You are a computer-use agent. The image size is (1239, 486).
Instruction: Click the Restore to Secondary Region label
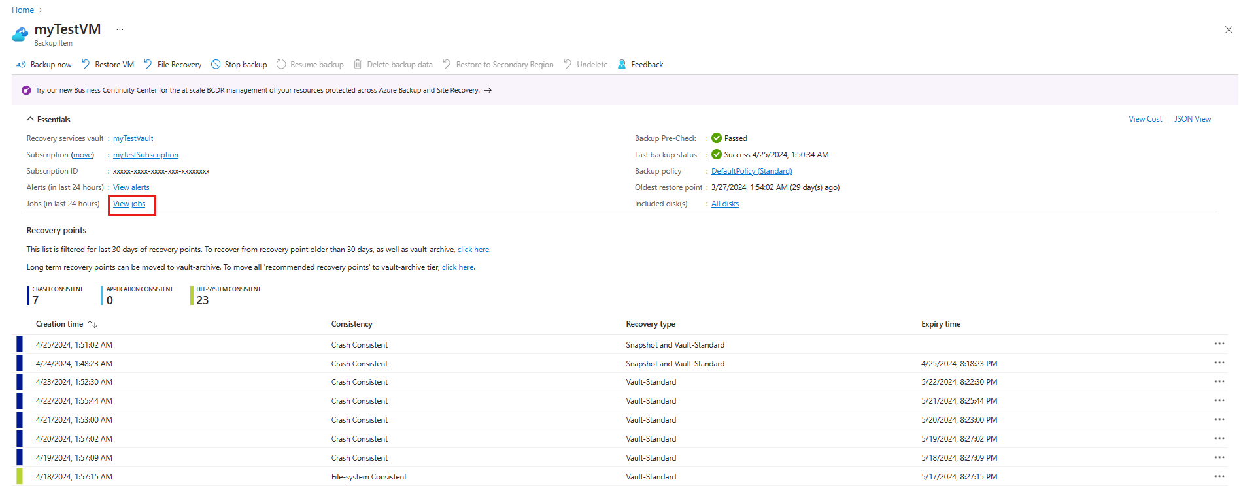(505, 65)
